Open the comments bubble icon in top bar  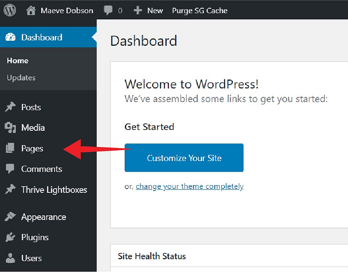108,10
